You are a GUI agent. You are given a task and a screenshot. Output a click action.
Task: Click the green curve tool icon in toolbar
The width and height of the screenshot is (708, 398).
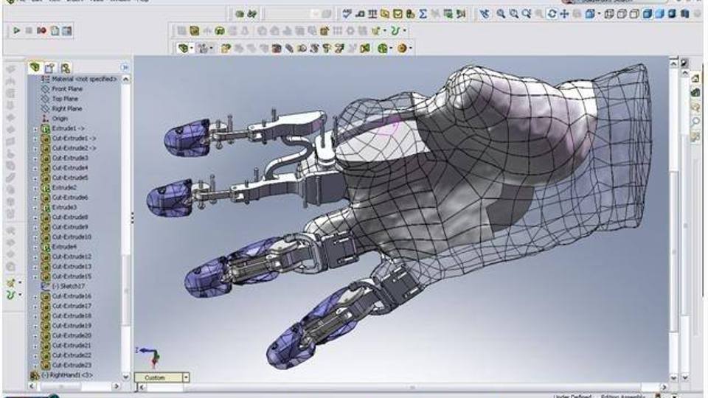pos(395,31)
